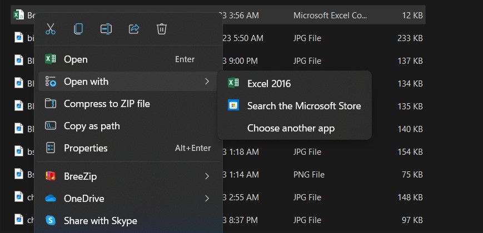
Task: Click the PNG File type cell
Action: [x=309, y=175]
